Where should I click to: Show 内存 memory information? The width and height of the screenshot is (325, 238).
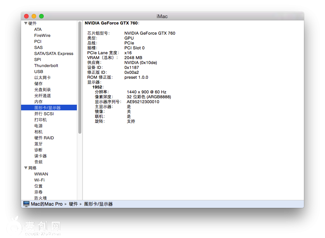(x=38, y=102)
